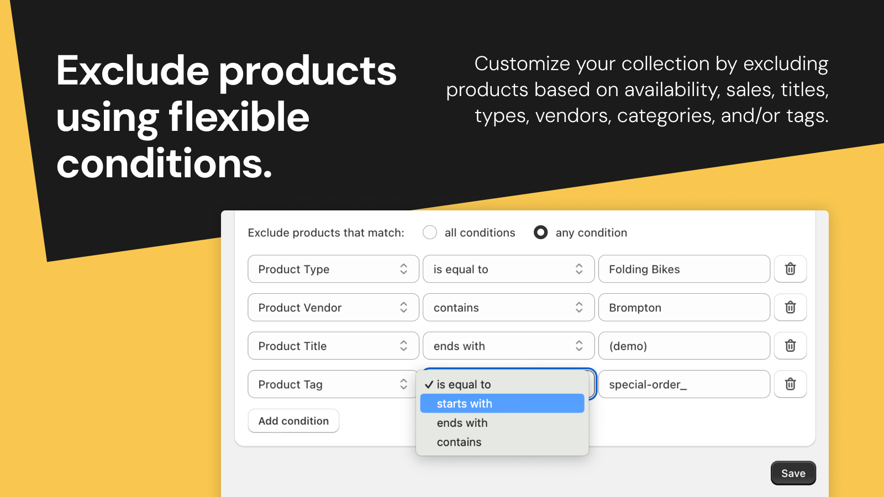
Task: Save the exclusion conditions
Action: tap(793, 473)
